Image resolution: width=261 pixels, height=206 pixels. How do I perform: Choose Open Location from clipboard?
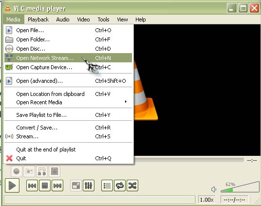68,94
